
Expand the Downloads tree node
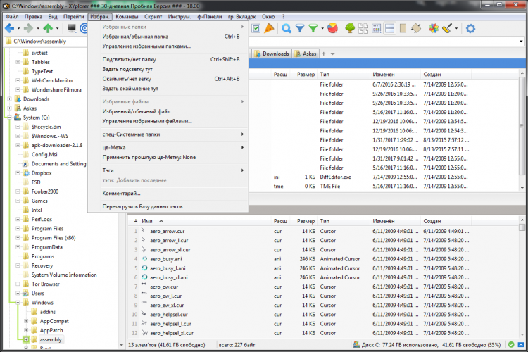coord(9,99)
